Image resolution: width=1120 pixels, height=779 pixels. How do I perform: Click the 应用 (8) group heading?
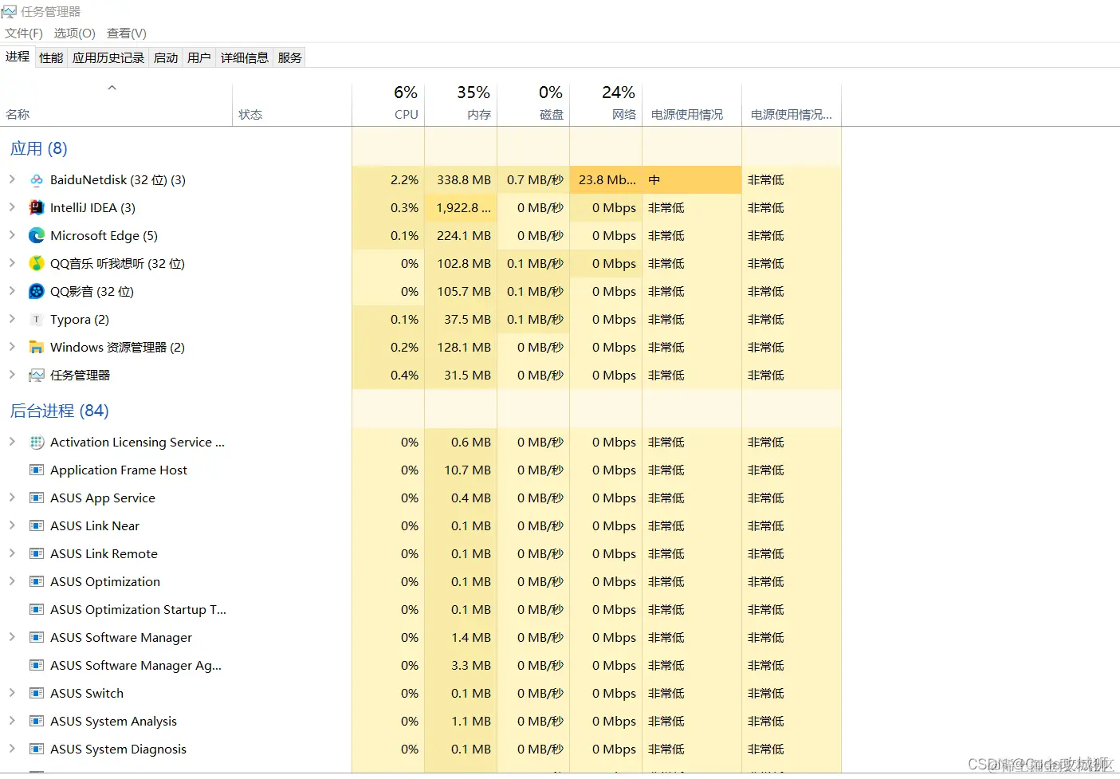point(39,149)
